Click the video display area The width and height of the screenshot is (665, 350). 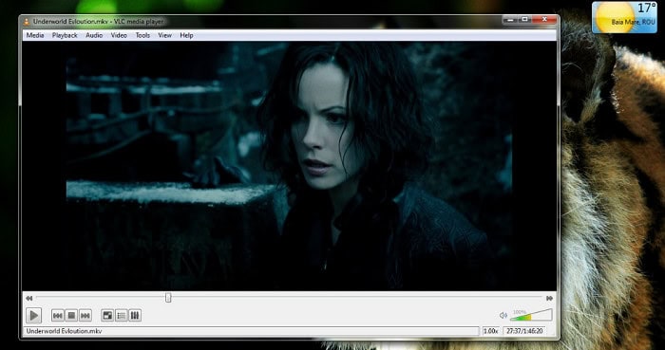(x=289, y=166)
